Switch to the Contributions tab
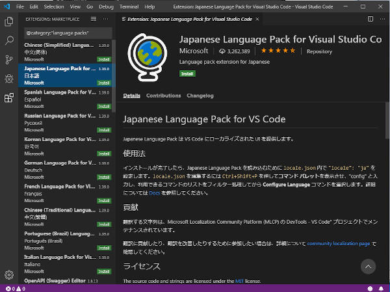 point(163,96)
